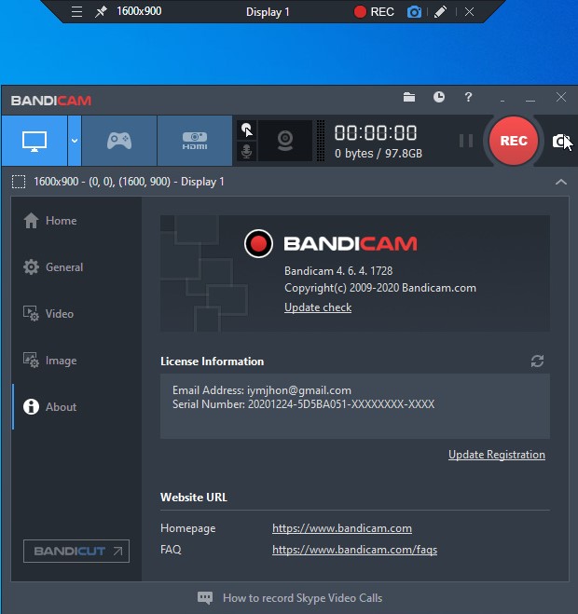578x614 pixels.
Task: Click the 1600x900 area info text
Action: pyautogui.click(x=129, y=182)
